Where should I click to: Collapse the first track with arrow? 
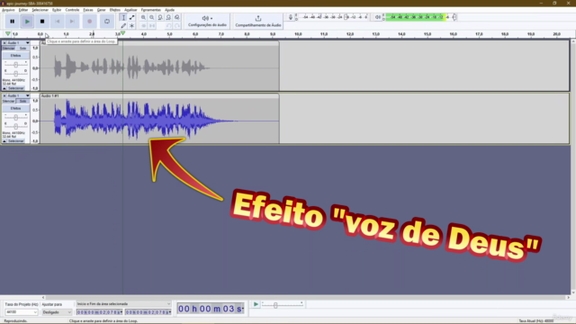(4, 88)
